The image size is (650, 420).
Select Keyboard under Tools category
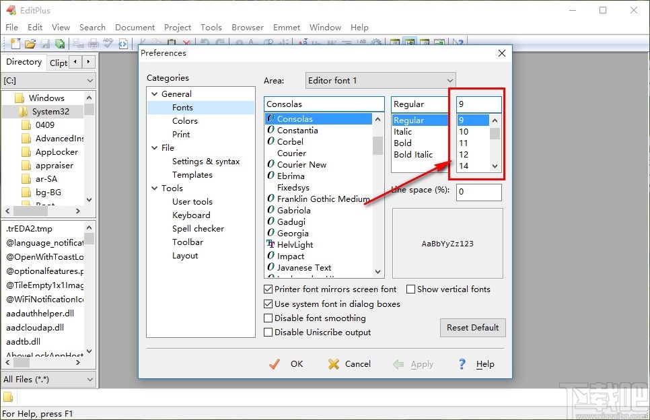click(191, 215)
